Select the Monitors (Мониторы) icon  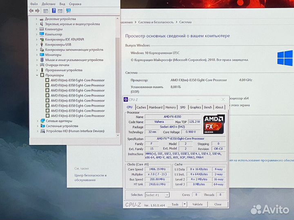42,55
